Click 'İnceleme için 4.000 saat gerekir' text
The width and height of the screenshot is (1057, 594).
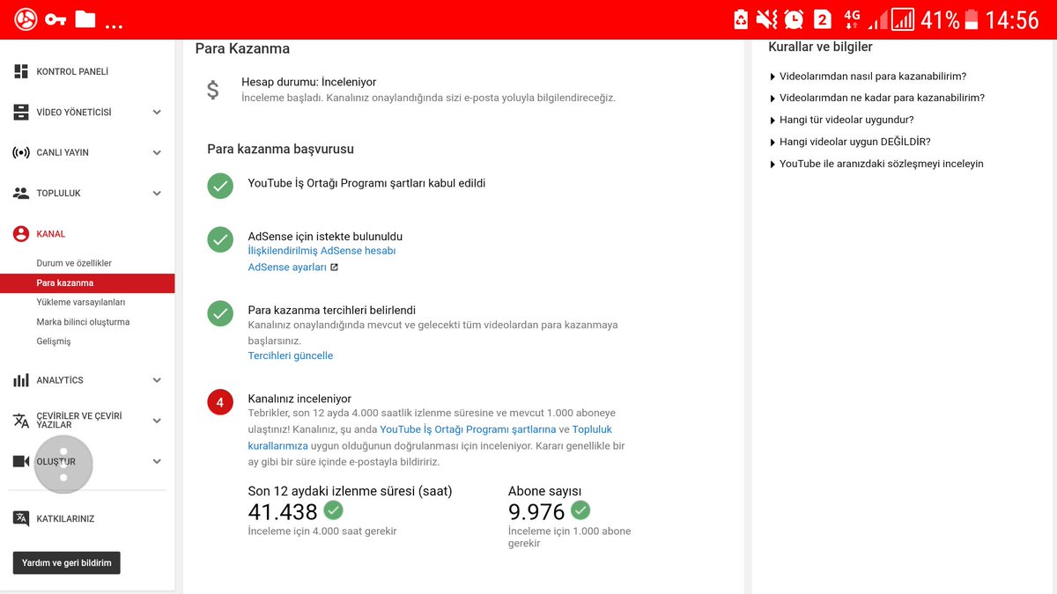click(322, 532)
